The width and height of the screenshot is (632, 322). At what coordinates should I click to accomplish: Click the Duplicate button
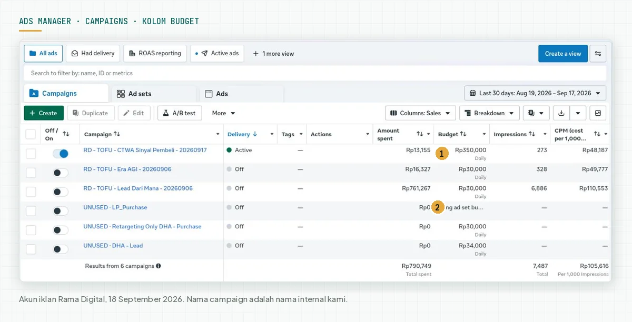(91, 113)
